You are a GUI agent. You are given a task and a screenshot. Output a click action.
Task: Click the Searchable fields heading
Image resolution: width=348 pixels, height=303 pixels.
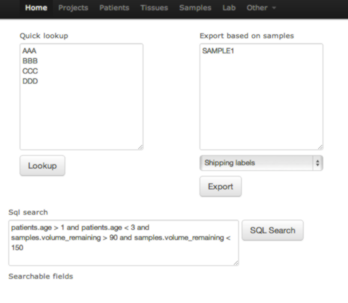pyautogui.click(x=41, y=277)
